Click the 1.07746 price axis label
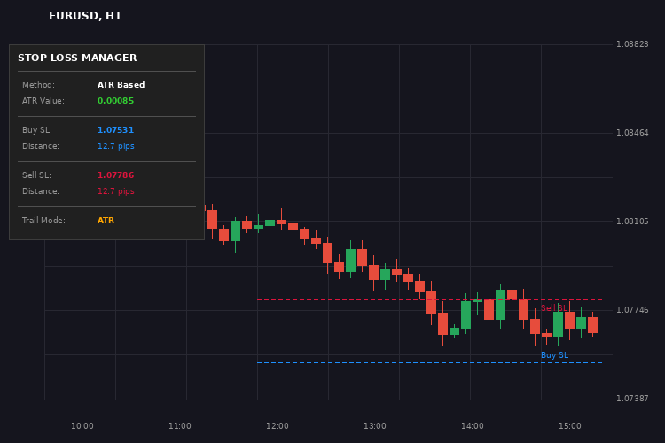This screenshot has height=443, width=665. [632, 310]
